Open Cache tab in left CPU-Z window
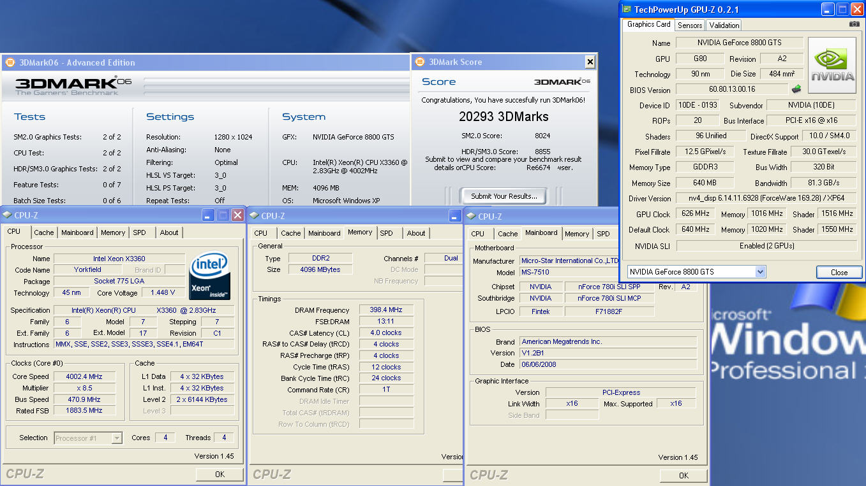Screen dimensions: 866x486 (44, 233)
